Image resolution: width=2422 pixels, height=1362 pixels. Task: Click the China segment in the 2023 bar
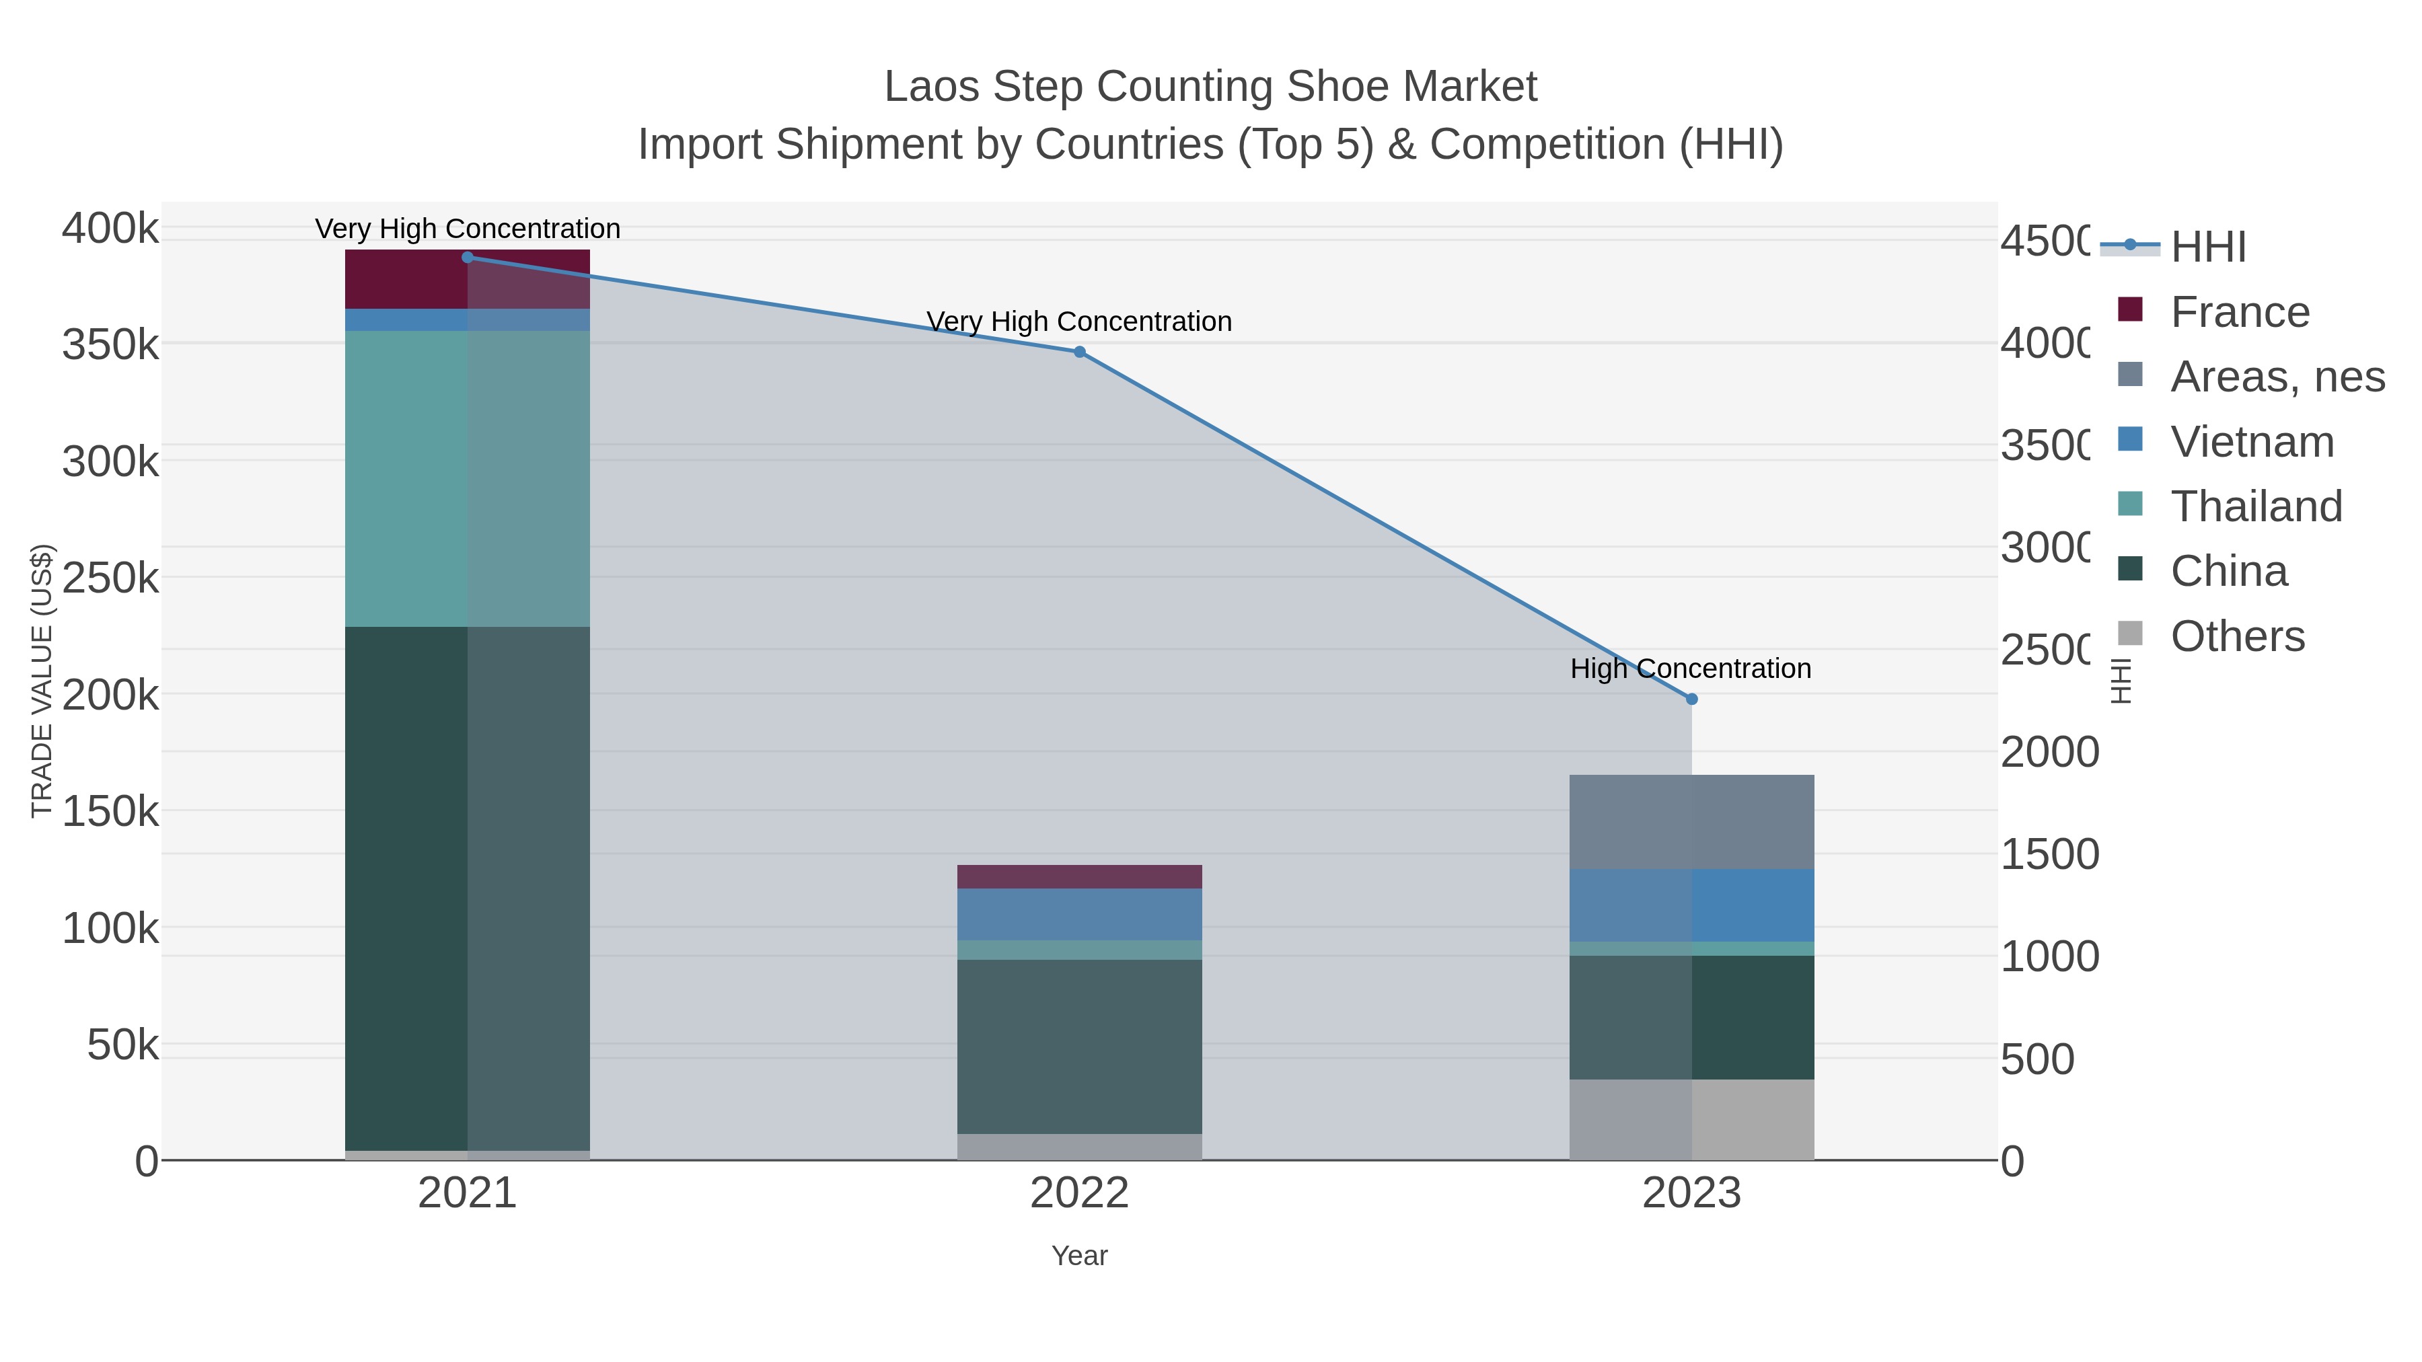1691,1018
